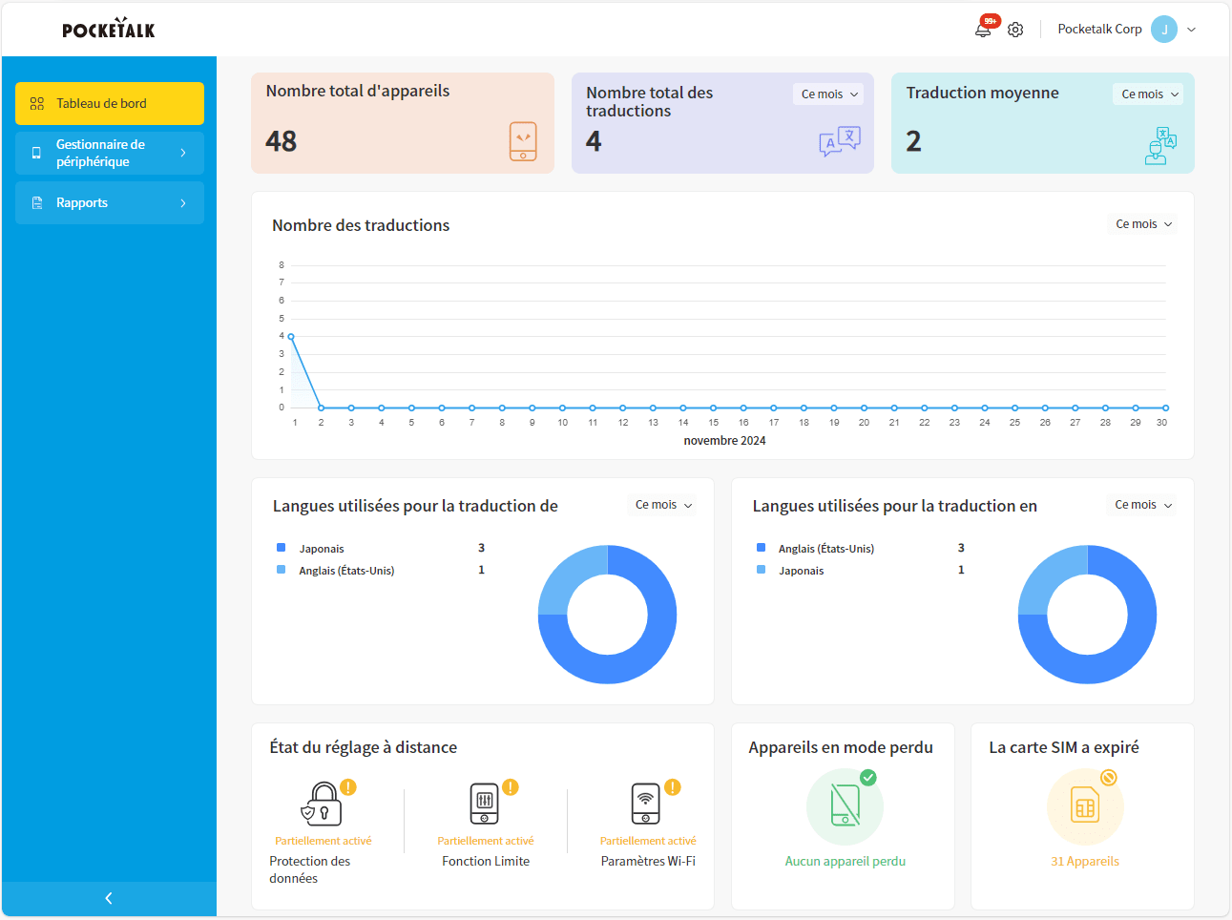Open Ce mois dropdown in Traduction moyenne card

click(1149, 94)
